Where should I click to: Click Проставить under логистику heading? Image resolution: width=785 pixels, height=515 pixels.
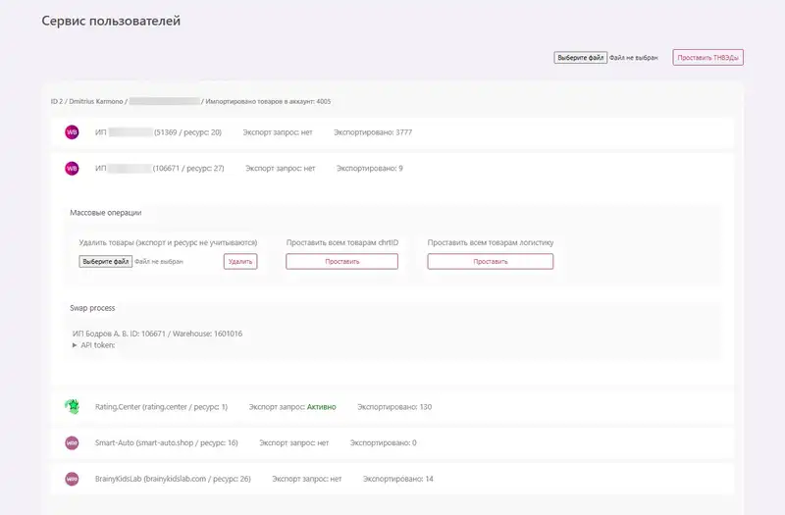coord(490,261)
